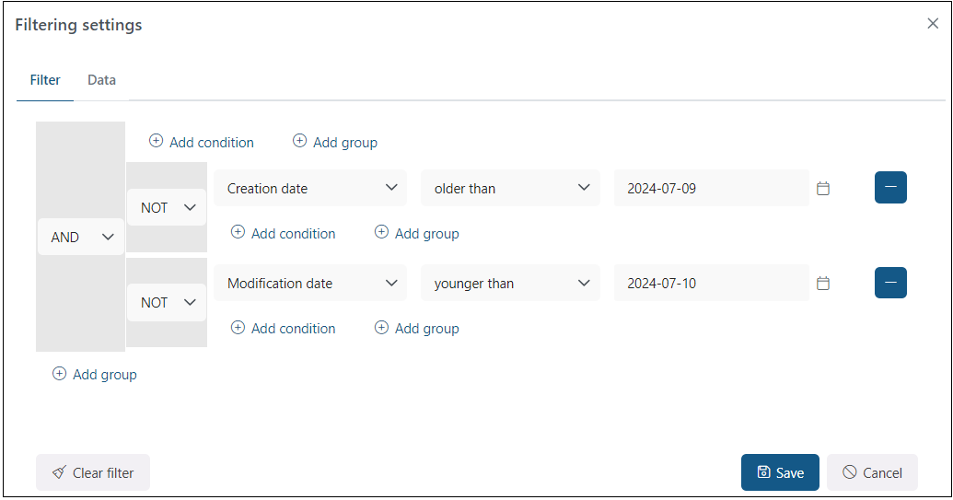Click the 2024-07-09 date input field

(x=711, y=188)
